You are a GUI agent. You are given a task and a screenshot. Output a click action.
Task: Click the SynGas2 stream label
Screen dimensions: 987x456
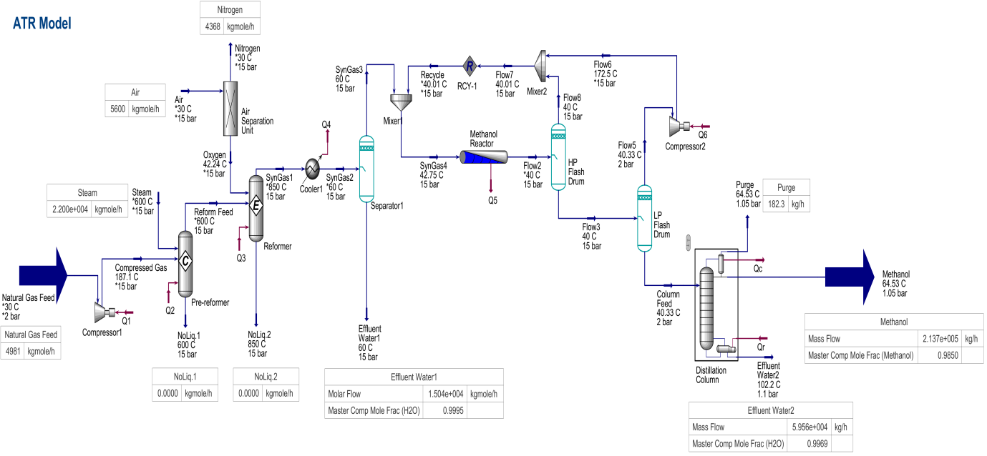click(340, 177)
